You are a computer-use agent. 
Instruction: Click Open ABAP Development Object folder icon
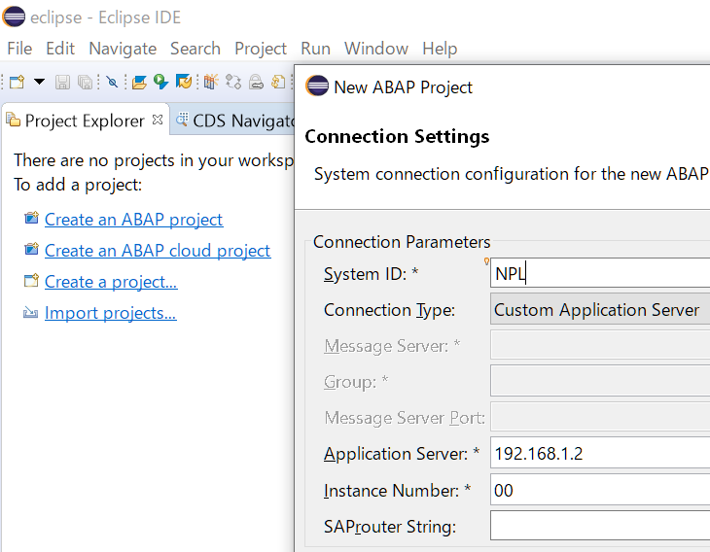pyautogui.click(x=139, y=82)
